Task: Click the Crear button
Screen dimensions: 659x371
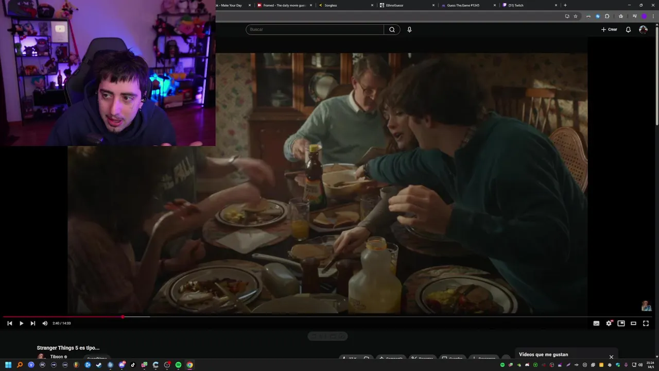Action: click(x=609, y=29)
